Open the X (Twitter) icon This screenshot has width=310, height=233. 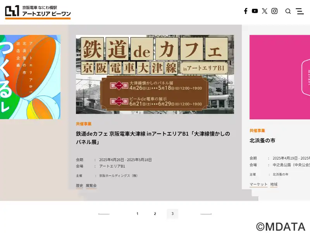(x=265, y=11)
